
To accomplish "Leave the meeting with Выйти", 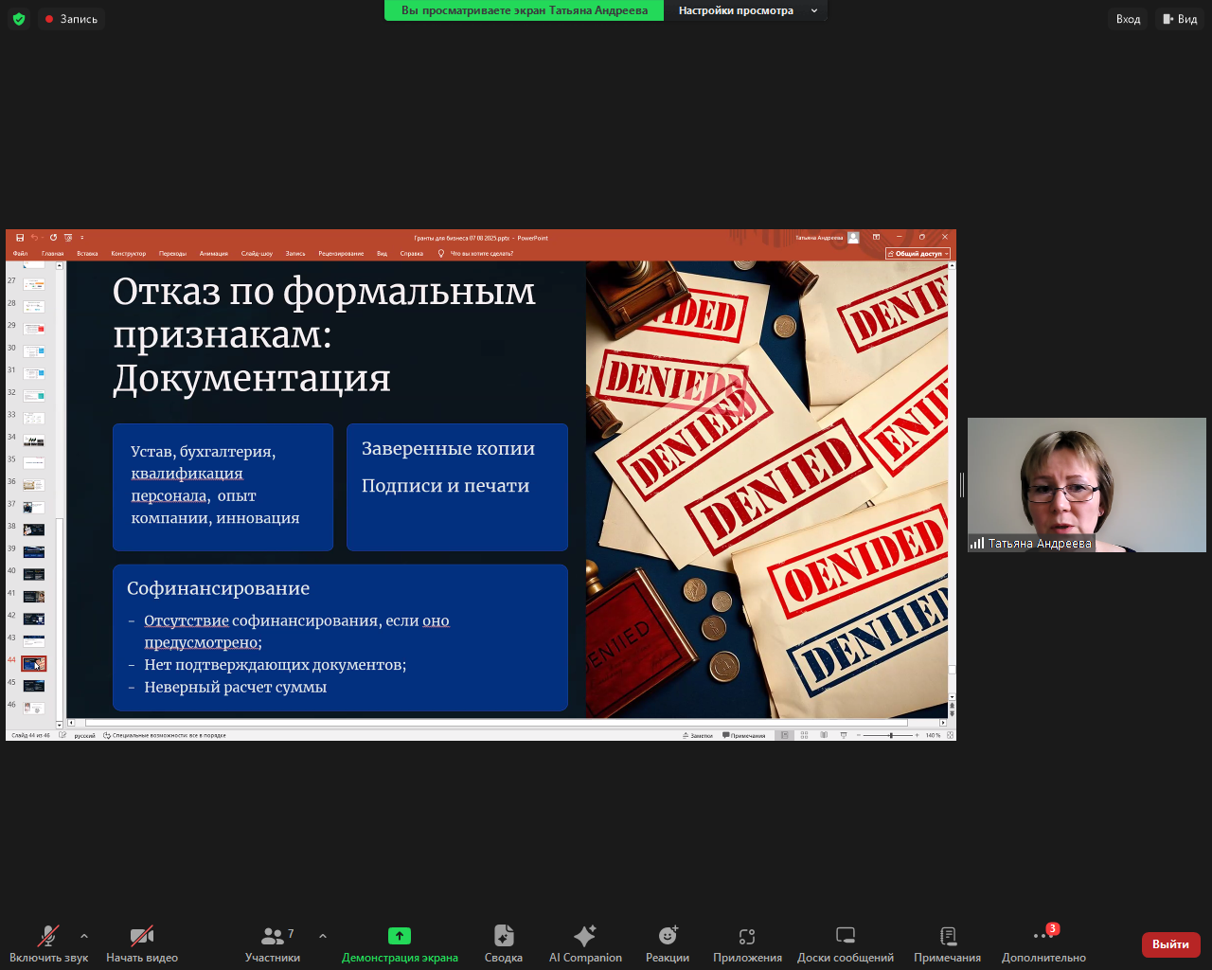I will [1170, 944].
